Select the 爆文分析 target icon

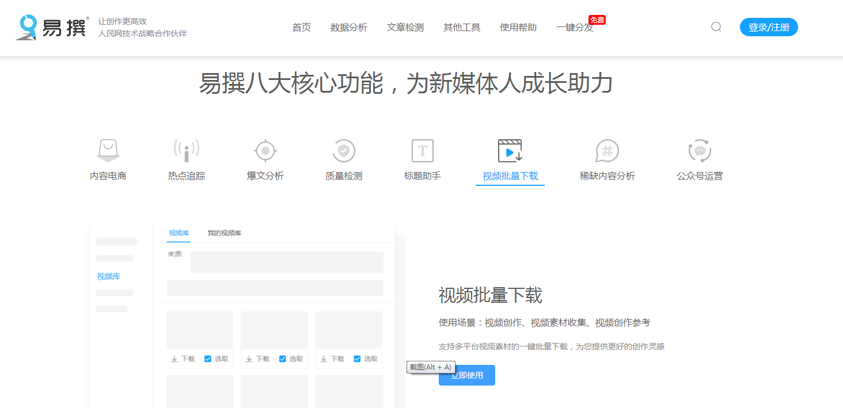coord(265,151)
